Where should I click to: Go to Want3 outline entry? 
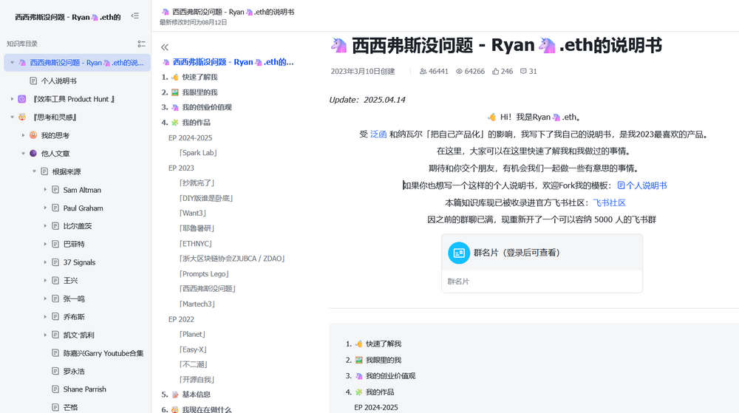[193, 214]
